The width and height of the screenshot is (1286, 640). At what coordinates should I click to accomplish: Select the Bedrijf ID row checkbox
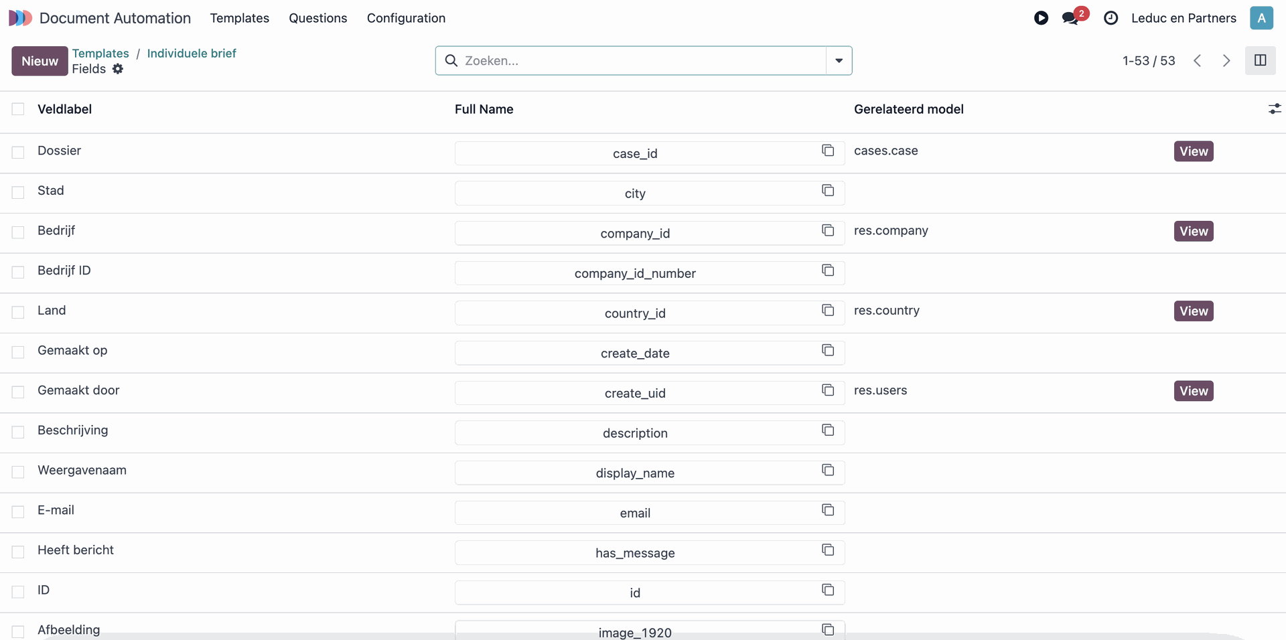(x=18, y=272)
